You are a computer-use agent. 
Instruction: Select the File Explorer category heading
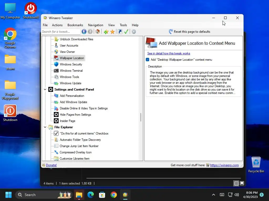coord(64,127)
